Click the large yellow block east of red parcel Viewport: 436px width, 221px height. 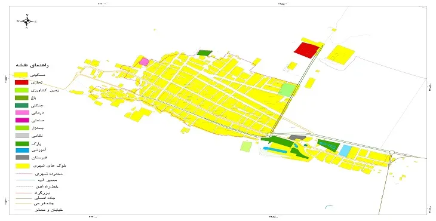pos(340,55)
